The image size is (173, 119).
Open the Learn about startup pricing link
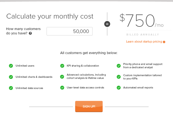pos(144,42)
